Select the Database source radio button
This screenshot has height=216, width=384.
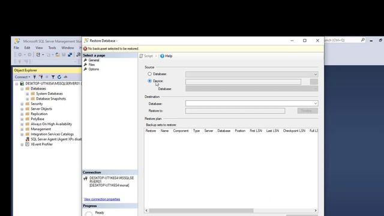tap(149, 74)
